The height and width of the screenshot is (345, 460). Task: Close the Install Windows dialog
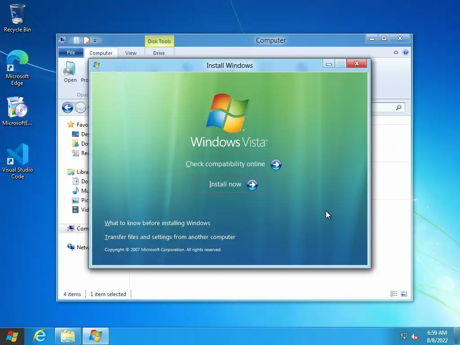tap(357, 63)
